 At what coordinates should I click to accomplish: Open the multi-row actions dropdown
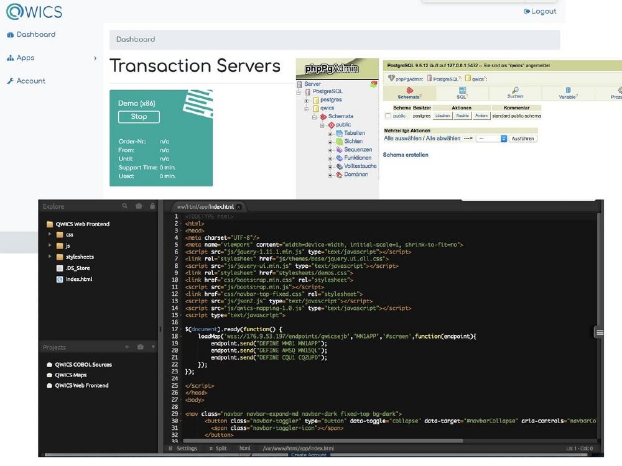point(491,139)
